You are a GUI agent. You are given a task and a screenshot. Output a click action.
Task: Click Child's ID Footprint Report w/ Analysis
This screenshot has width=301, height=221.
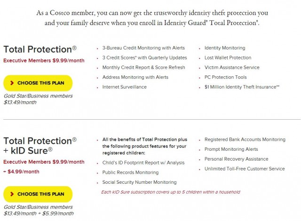pos(143,163)
